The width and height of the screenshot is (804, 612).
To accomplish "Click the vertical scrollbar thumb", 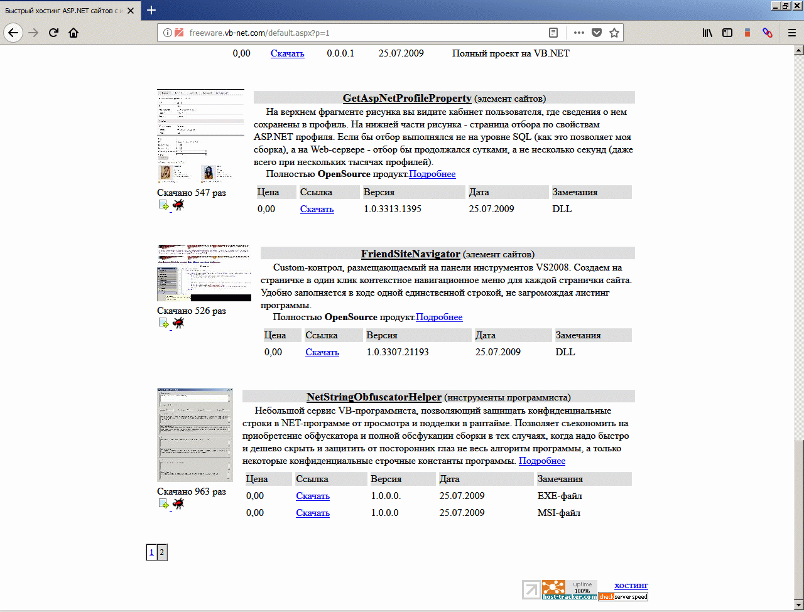I will point(799,521).
